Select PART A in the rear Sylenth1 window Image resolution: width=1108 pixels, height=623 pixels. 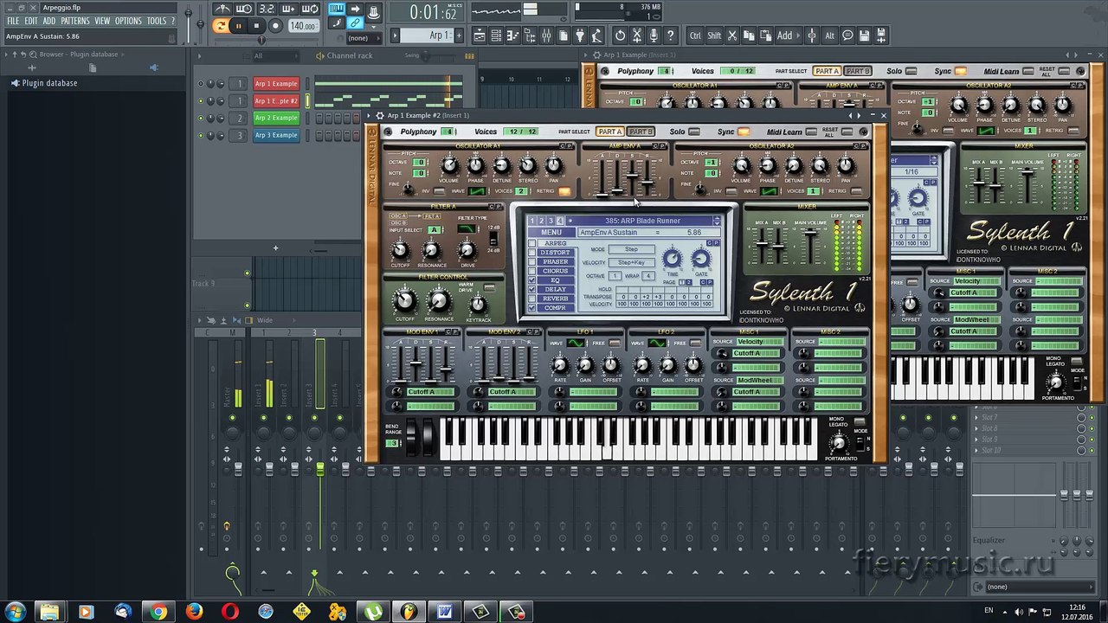click(x=827, y=71)
